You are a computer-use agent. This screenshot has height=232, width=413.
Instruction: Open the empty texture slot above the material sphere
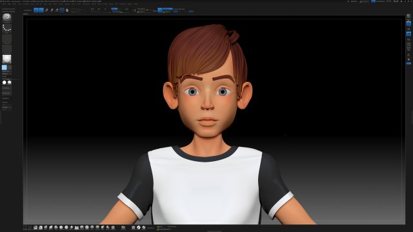[x=7, y=49]
